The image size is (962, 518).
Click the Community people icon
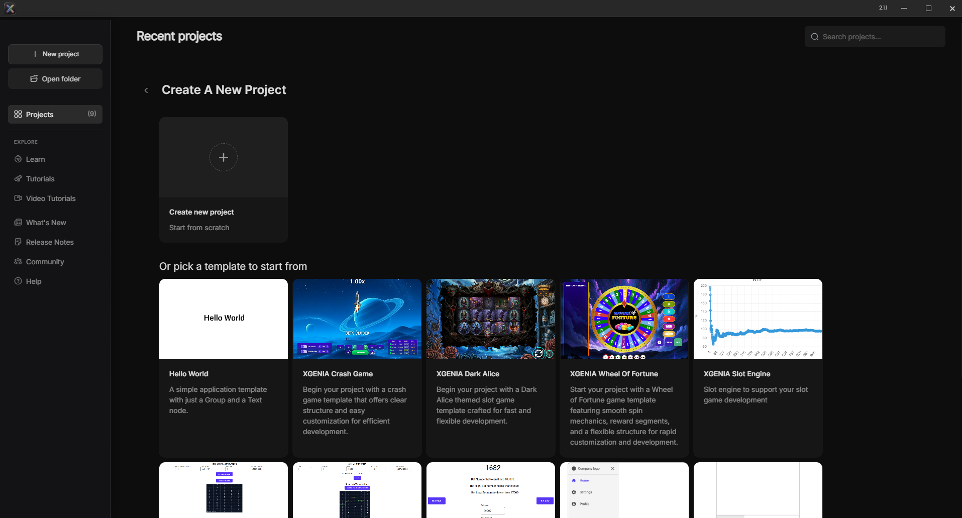coord(18,262)
